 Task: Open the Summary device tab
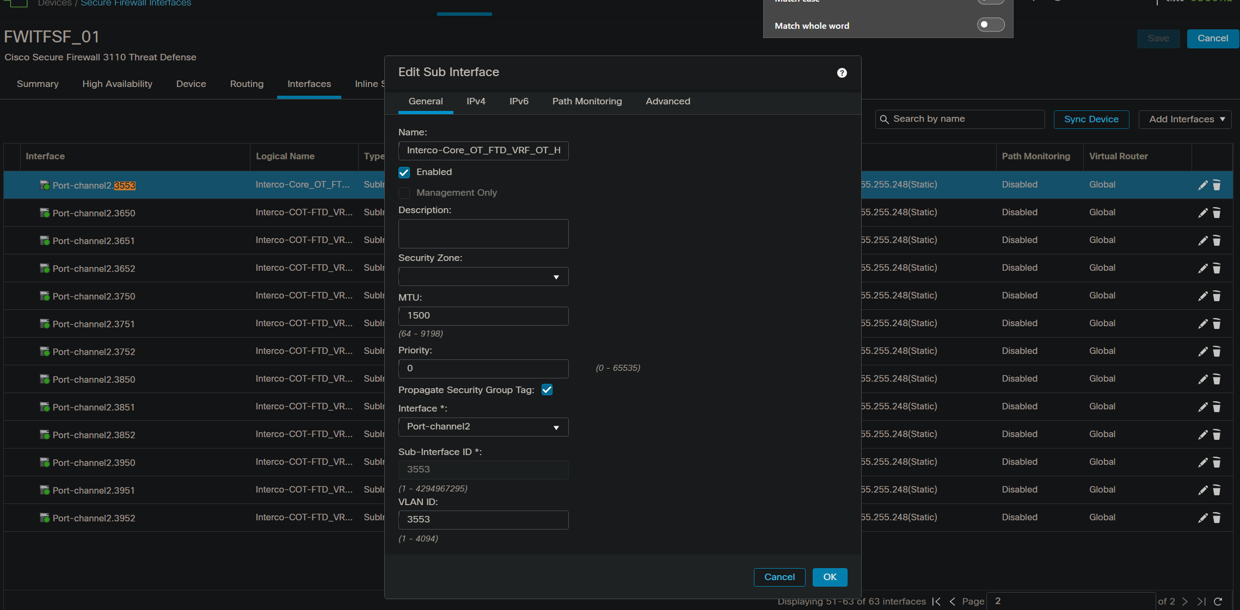(x=38, y=84)
